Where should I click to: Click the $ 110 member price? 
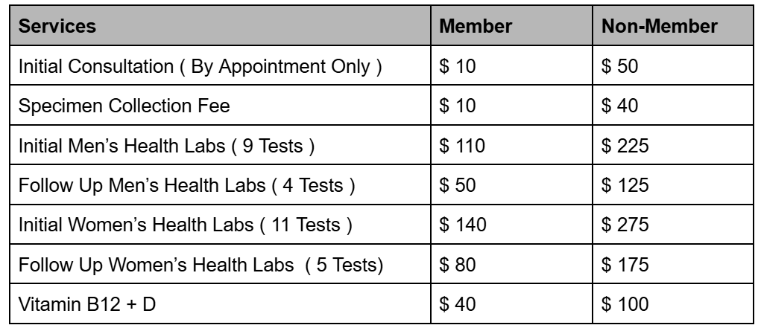pos(462,145)
